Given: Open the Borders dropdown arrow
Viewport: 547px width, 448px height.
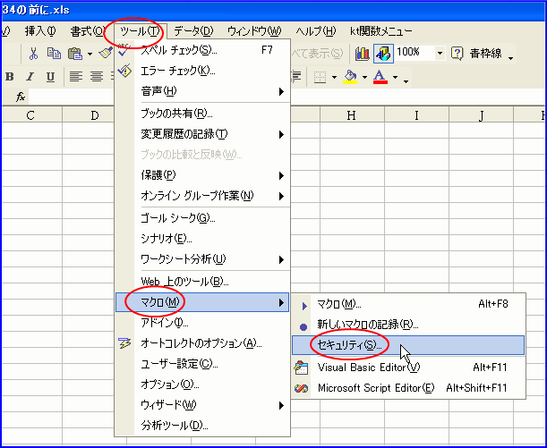Looking at the screenshot, I should pos(334,77).
